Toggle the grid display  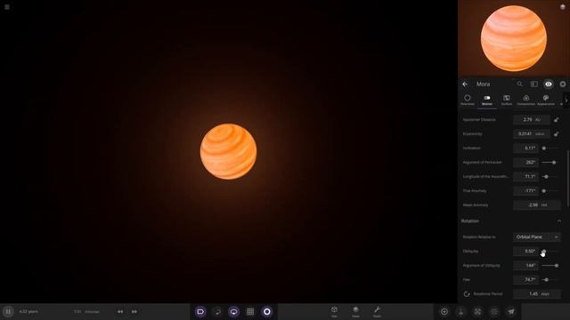250,312
